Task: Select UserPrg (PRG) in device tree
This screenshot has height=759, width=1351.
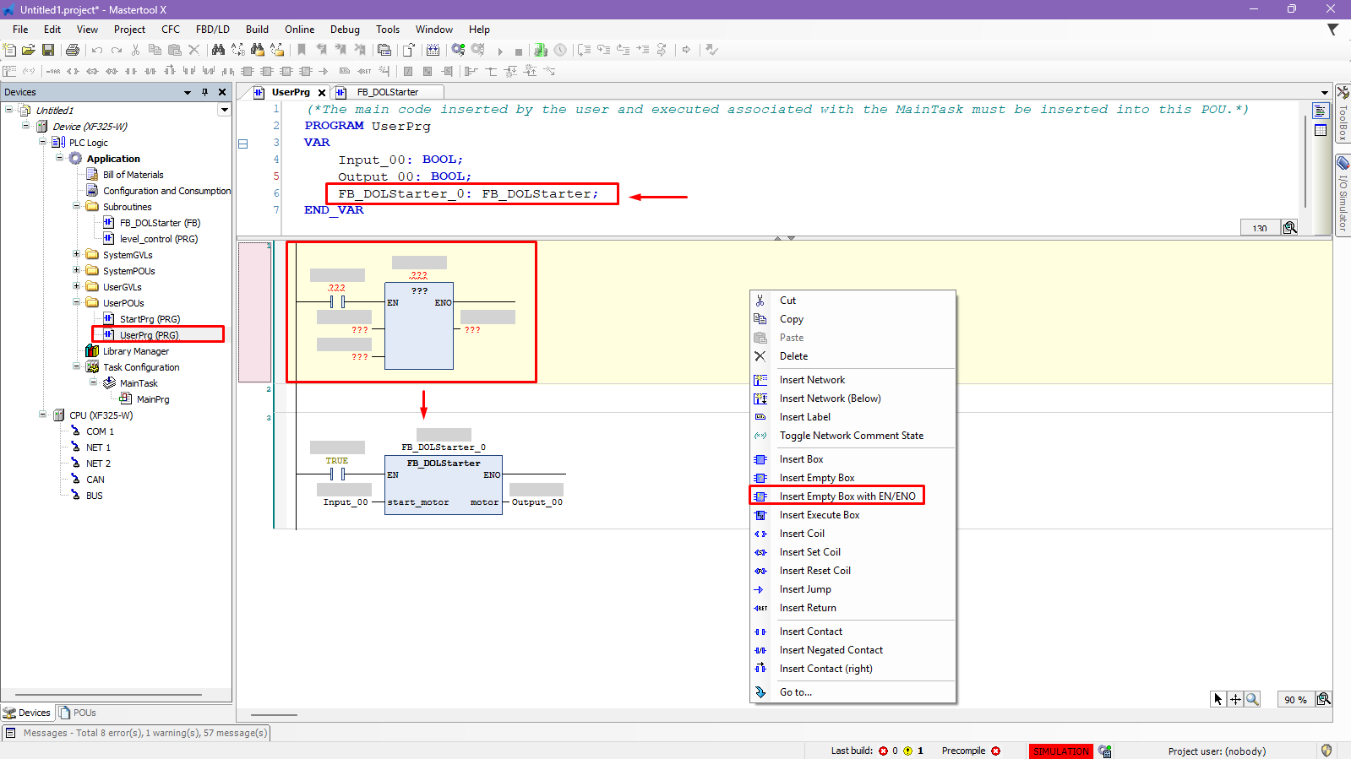Action: click(x=149, y=335)
